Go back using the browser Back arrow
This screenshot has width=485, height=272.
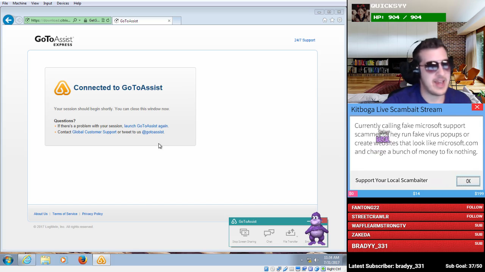point(8,20)
